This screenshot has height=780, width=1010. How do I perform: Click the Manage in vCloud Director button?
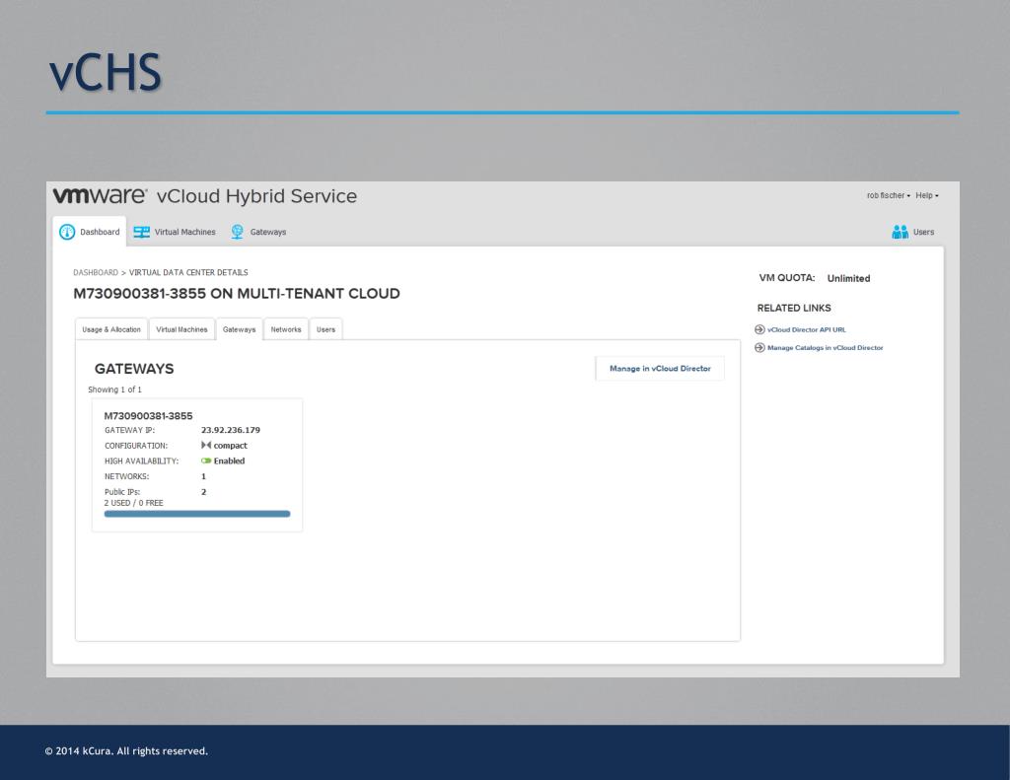coord(660,369)
